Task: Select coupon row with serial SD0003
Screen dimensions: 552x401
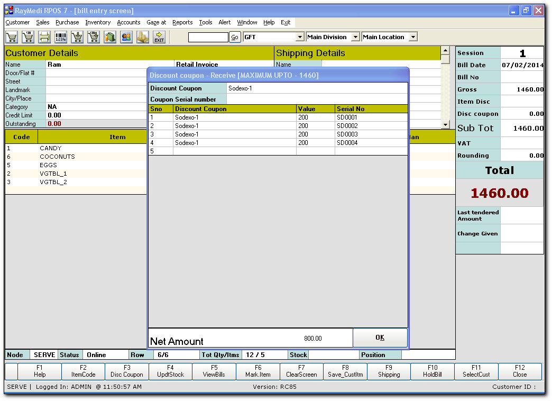Action: tap(278, 134)
